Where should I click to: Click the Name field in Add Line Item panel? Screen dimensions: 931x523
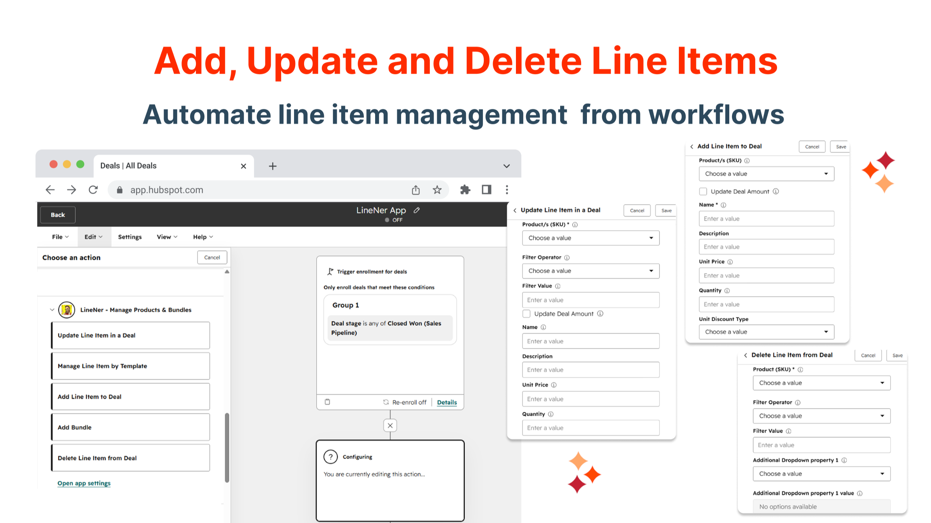tap(767, 218)
